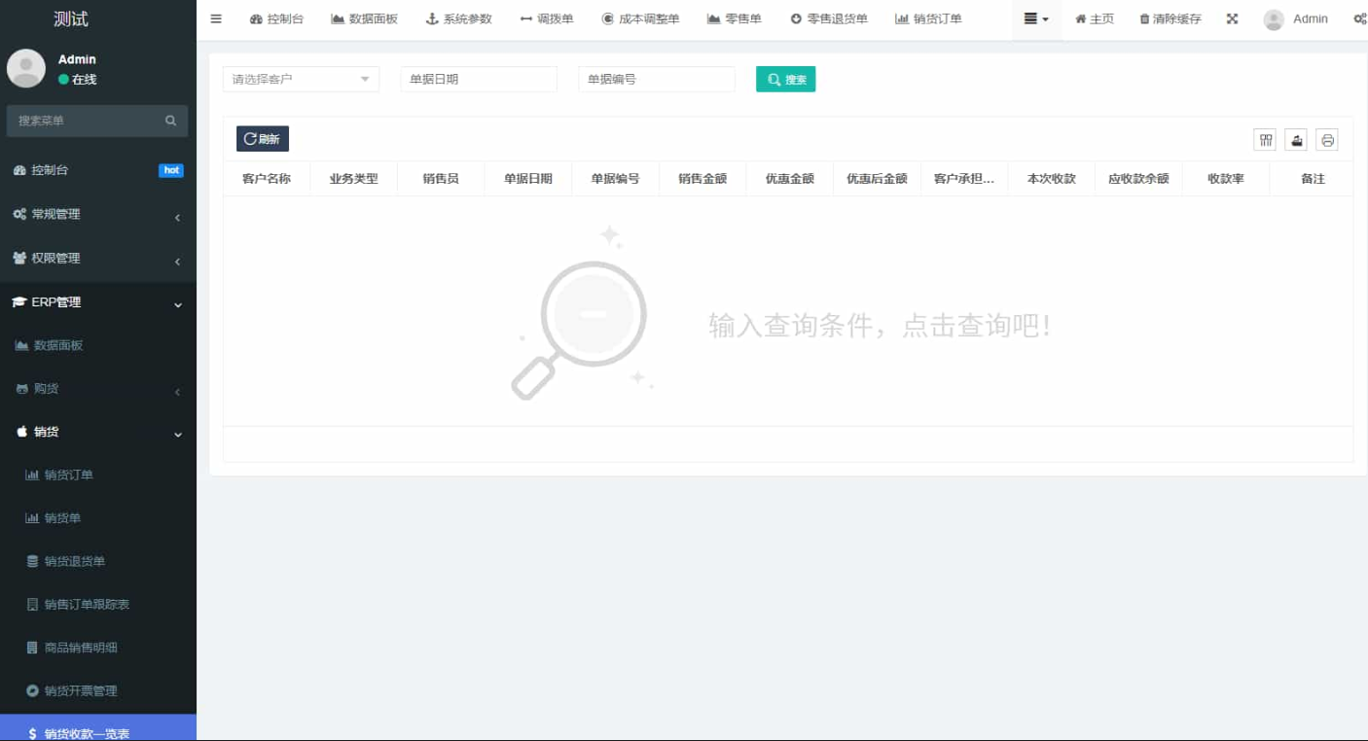Open the column settings icon above the table
Viewport: 1368px width, 741px height.
point(1265,139)
